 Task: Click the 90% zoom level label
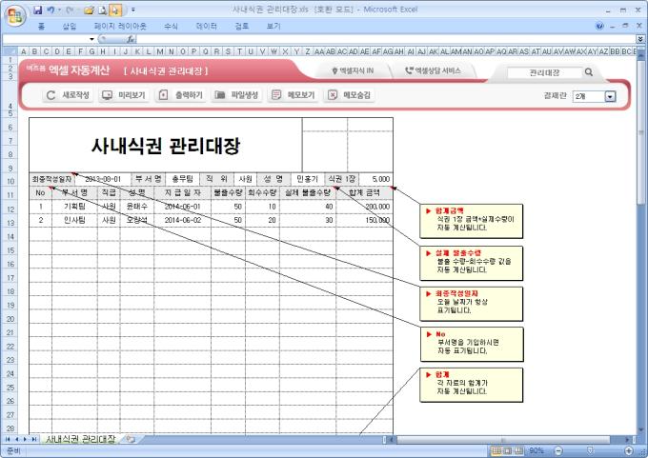click(x=537, y=450)
